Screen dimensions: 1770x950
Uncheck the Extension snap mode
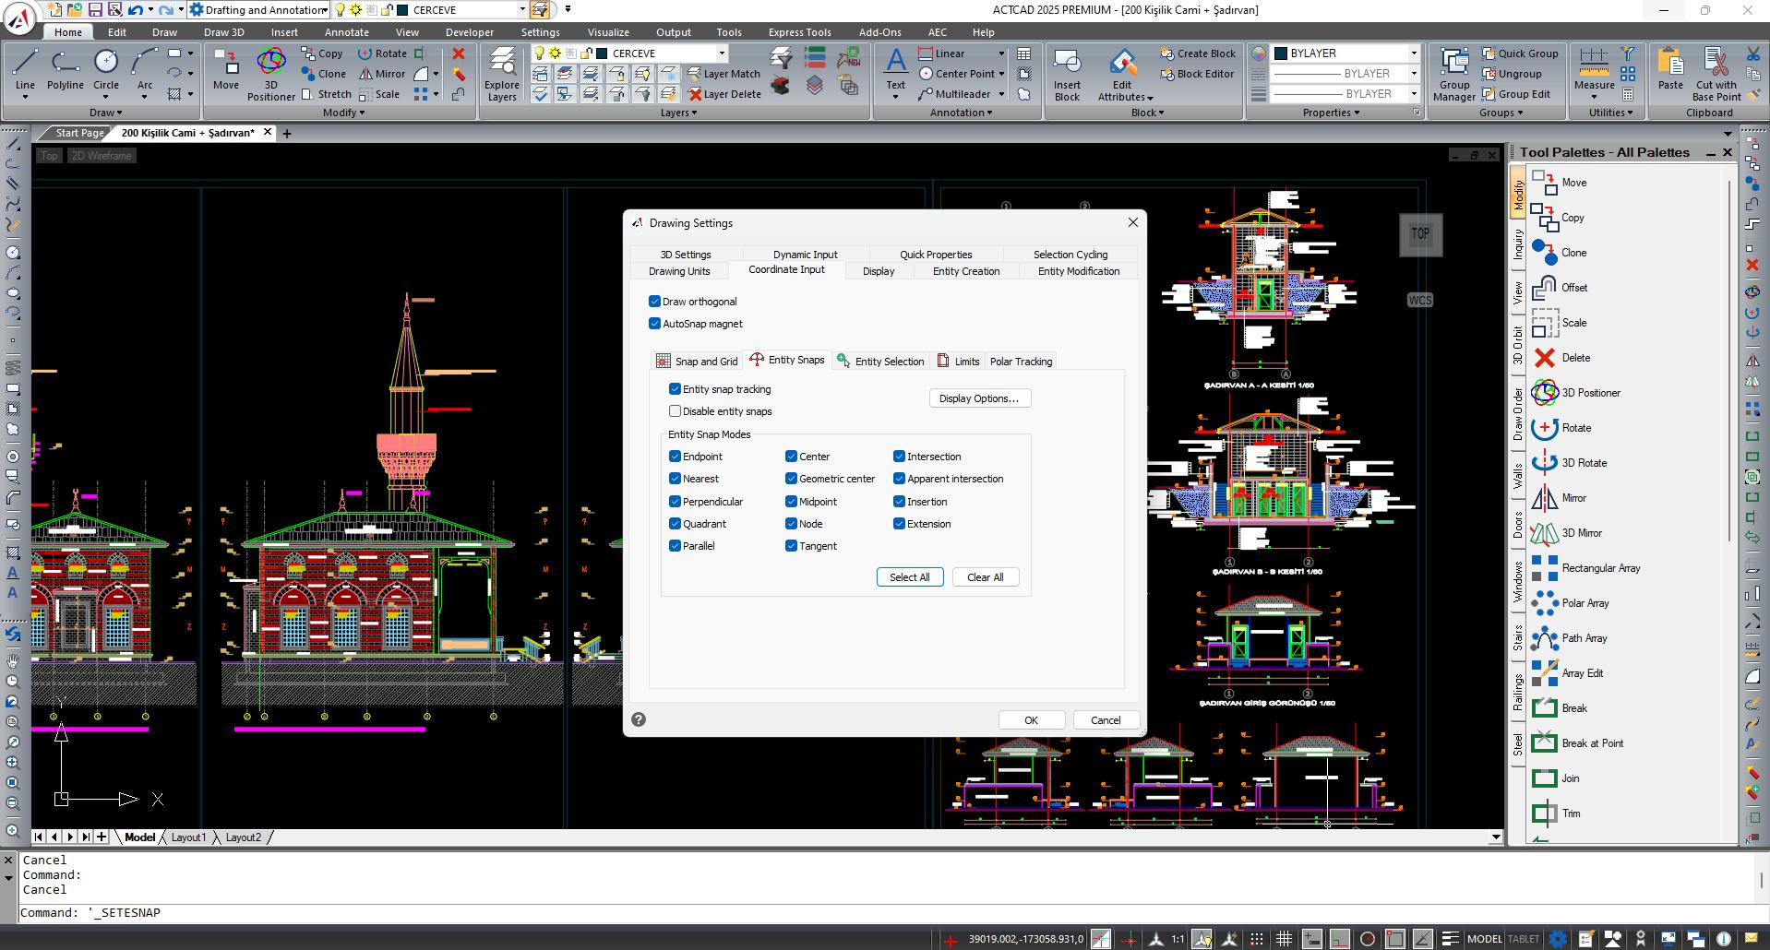pos(899,524)
